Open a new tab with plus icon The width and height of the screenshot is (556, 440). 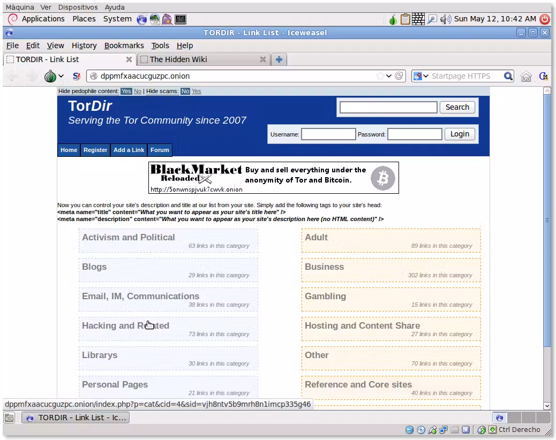pos(279,59)
